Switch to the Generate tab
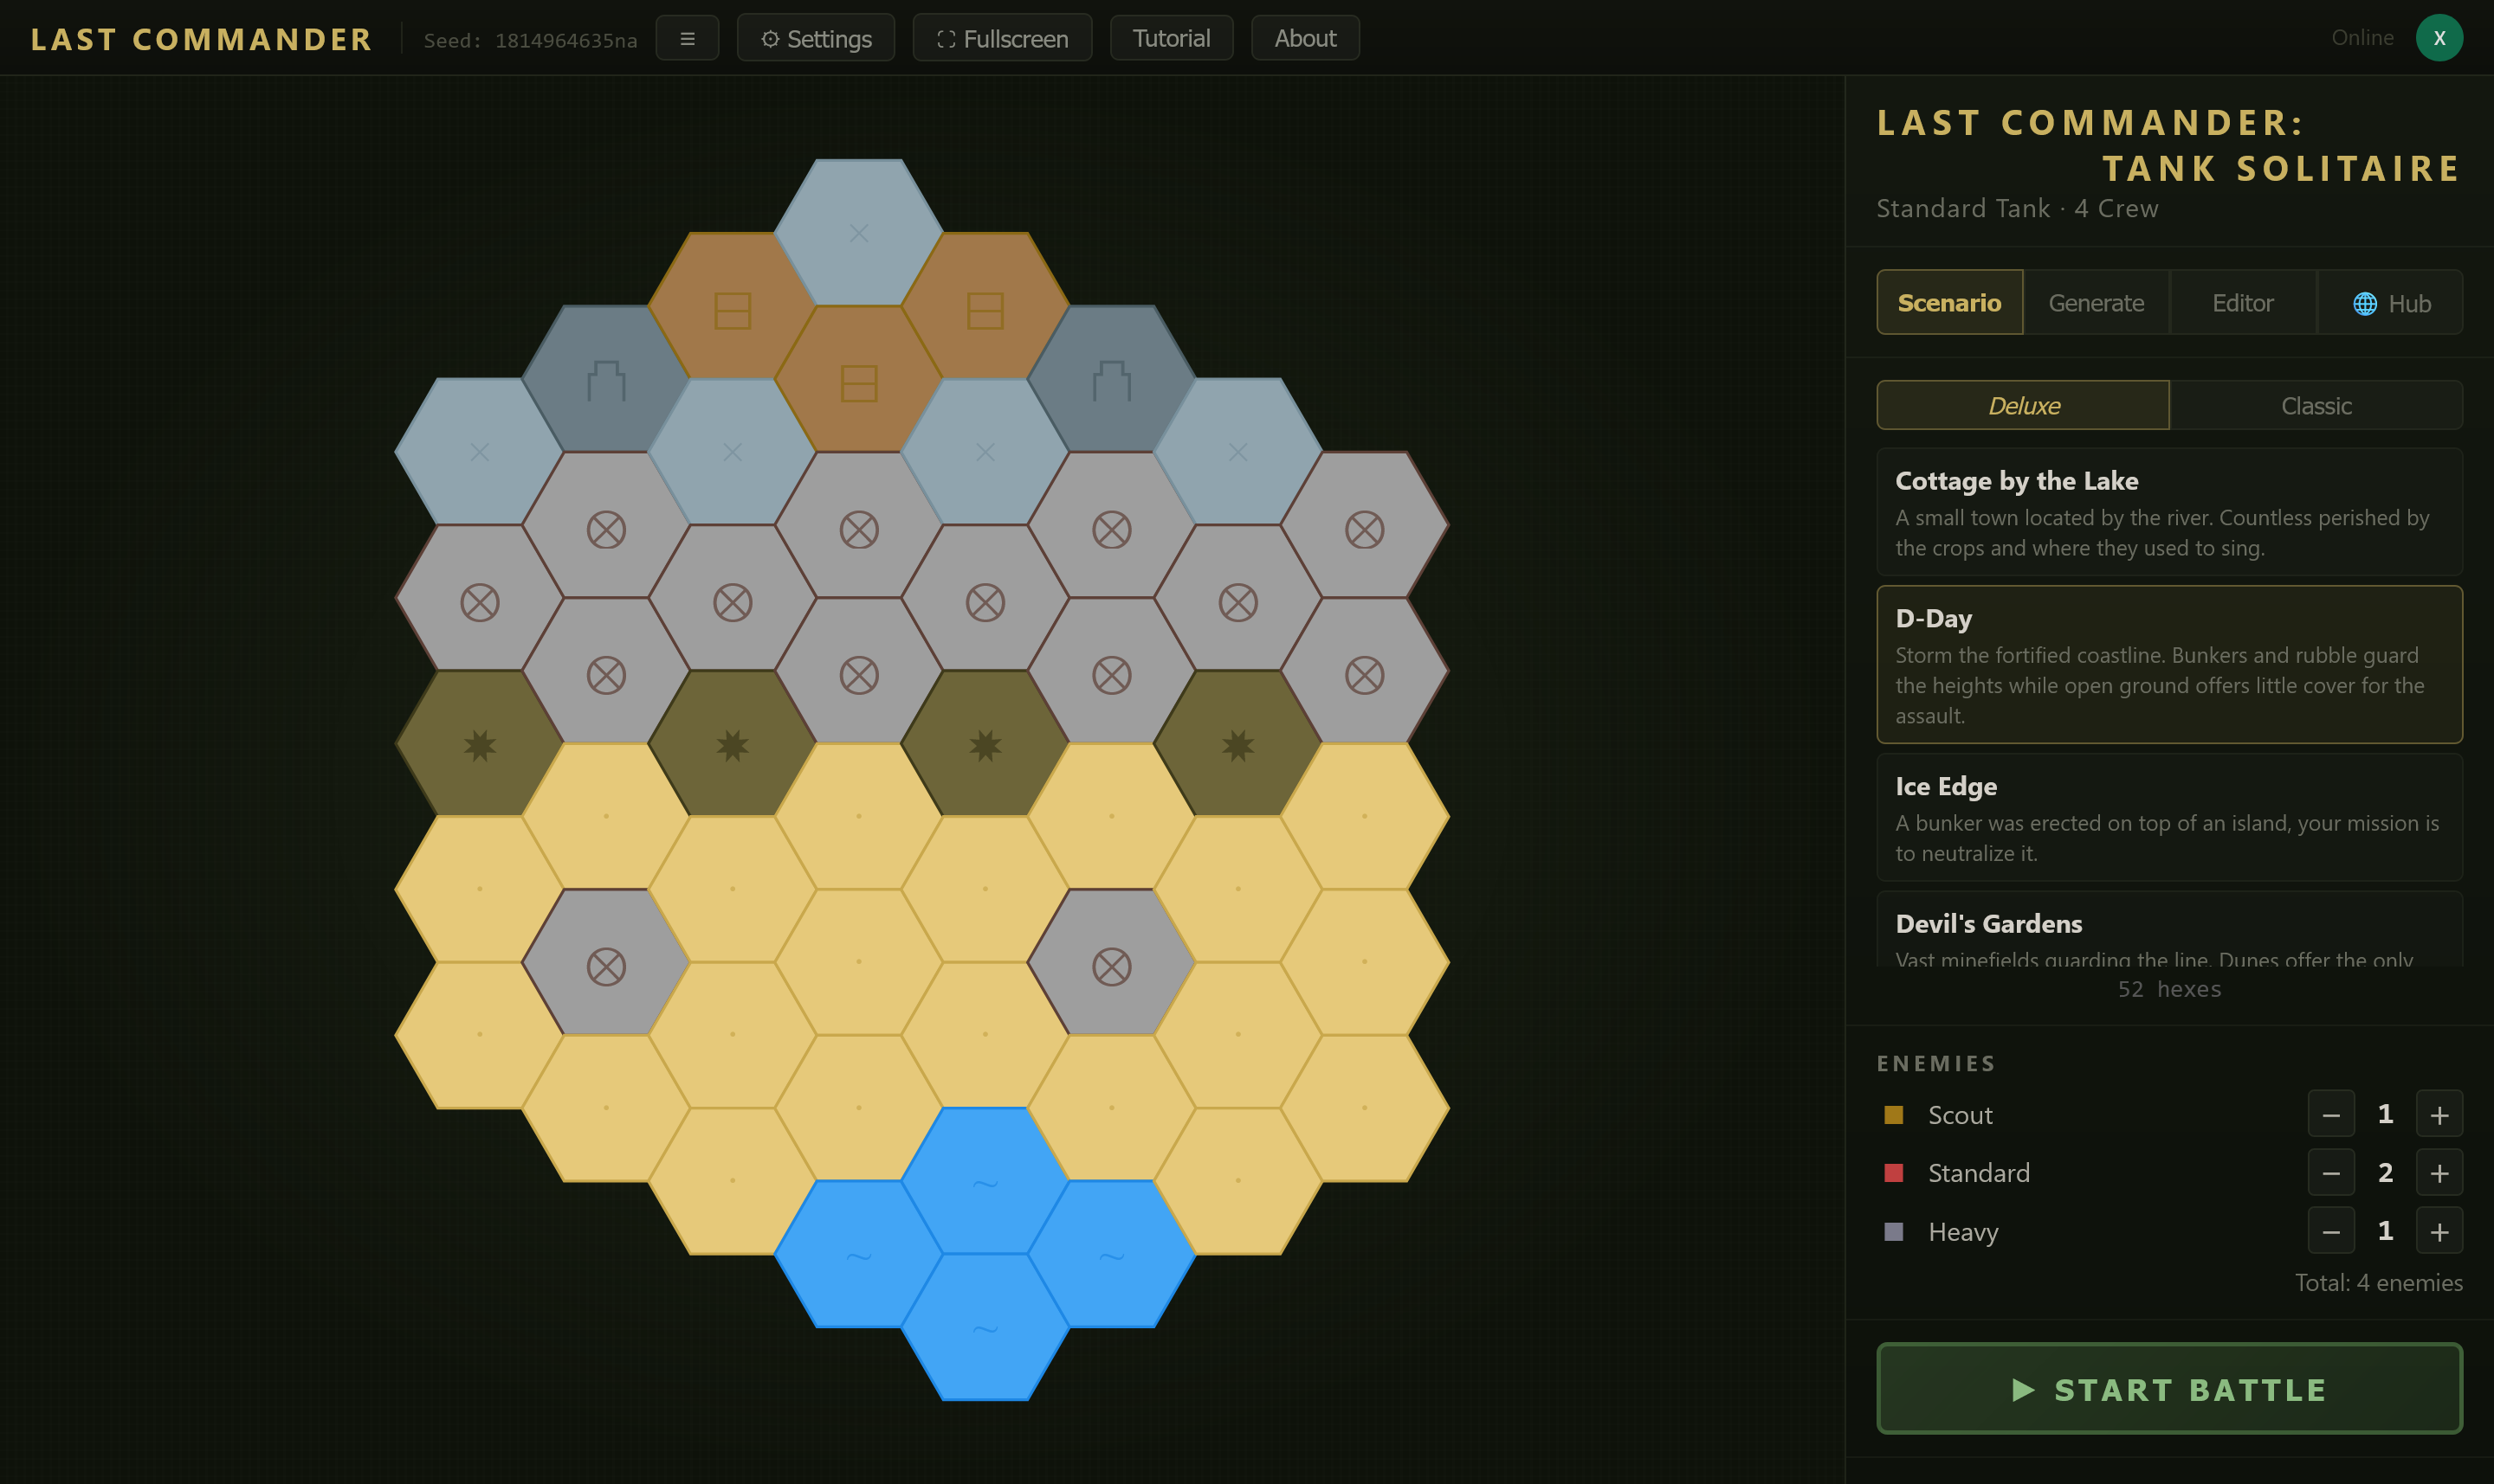The height and width of the screenshot is (1484, 2494). (2096, 303)
